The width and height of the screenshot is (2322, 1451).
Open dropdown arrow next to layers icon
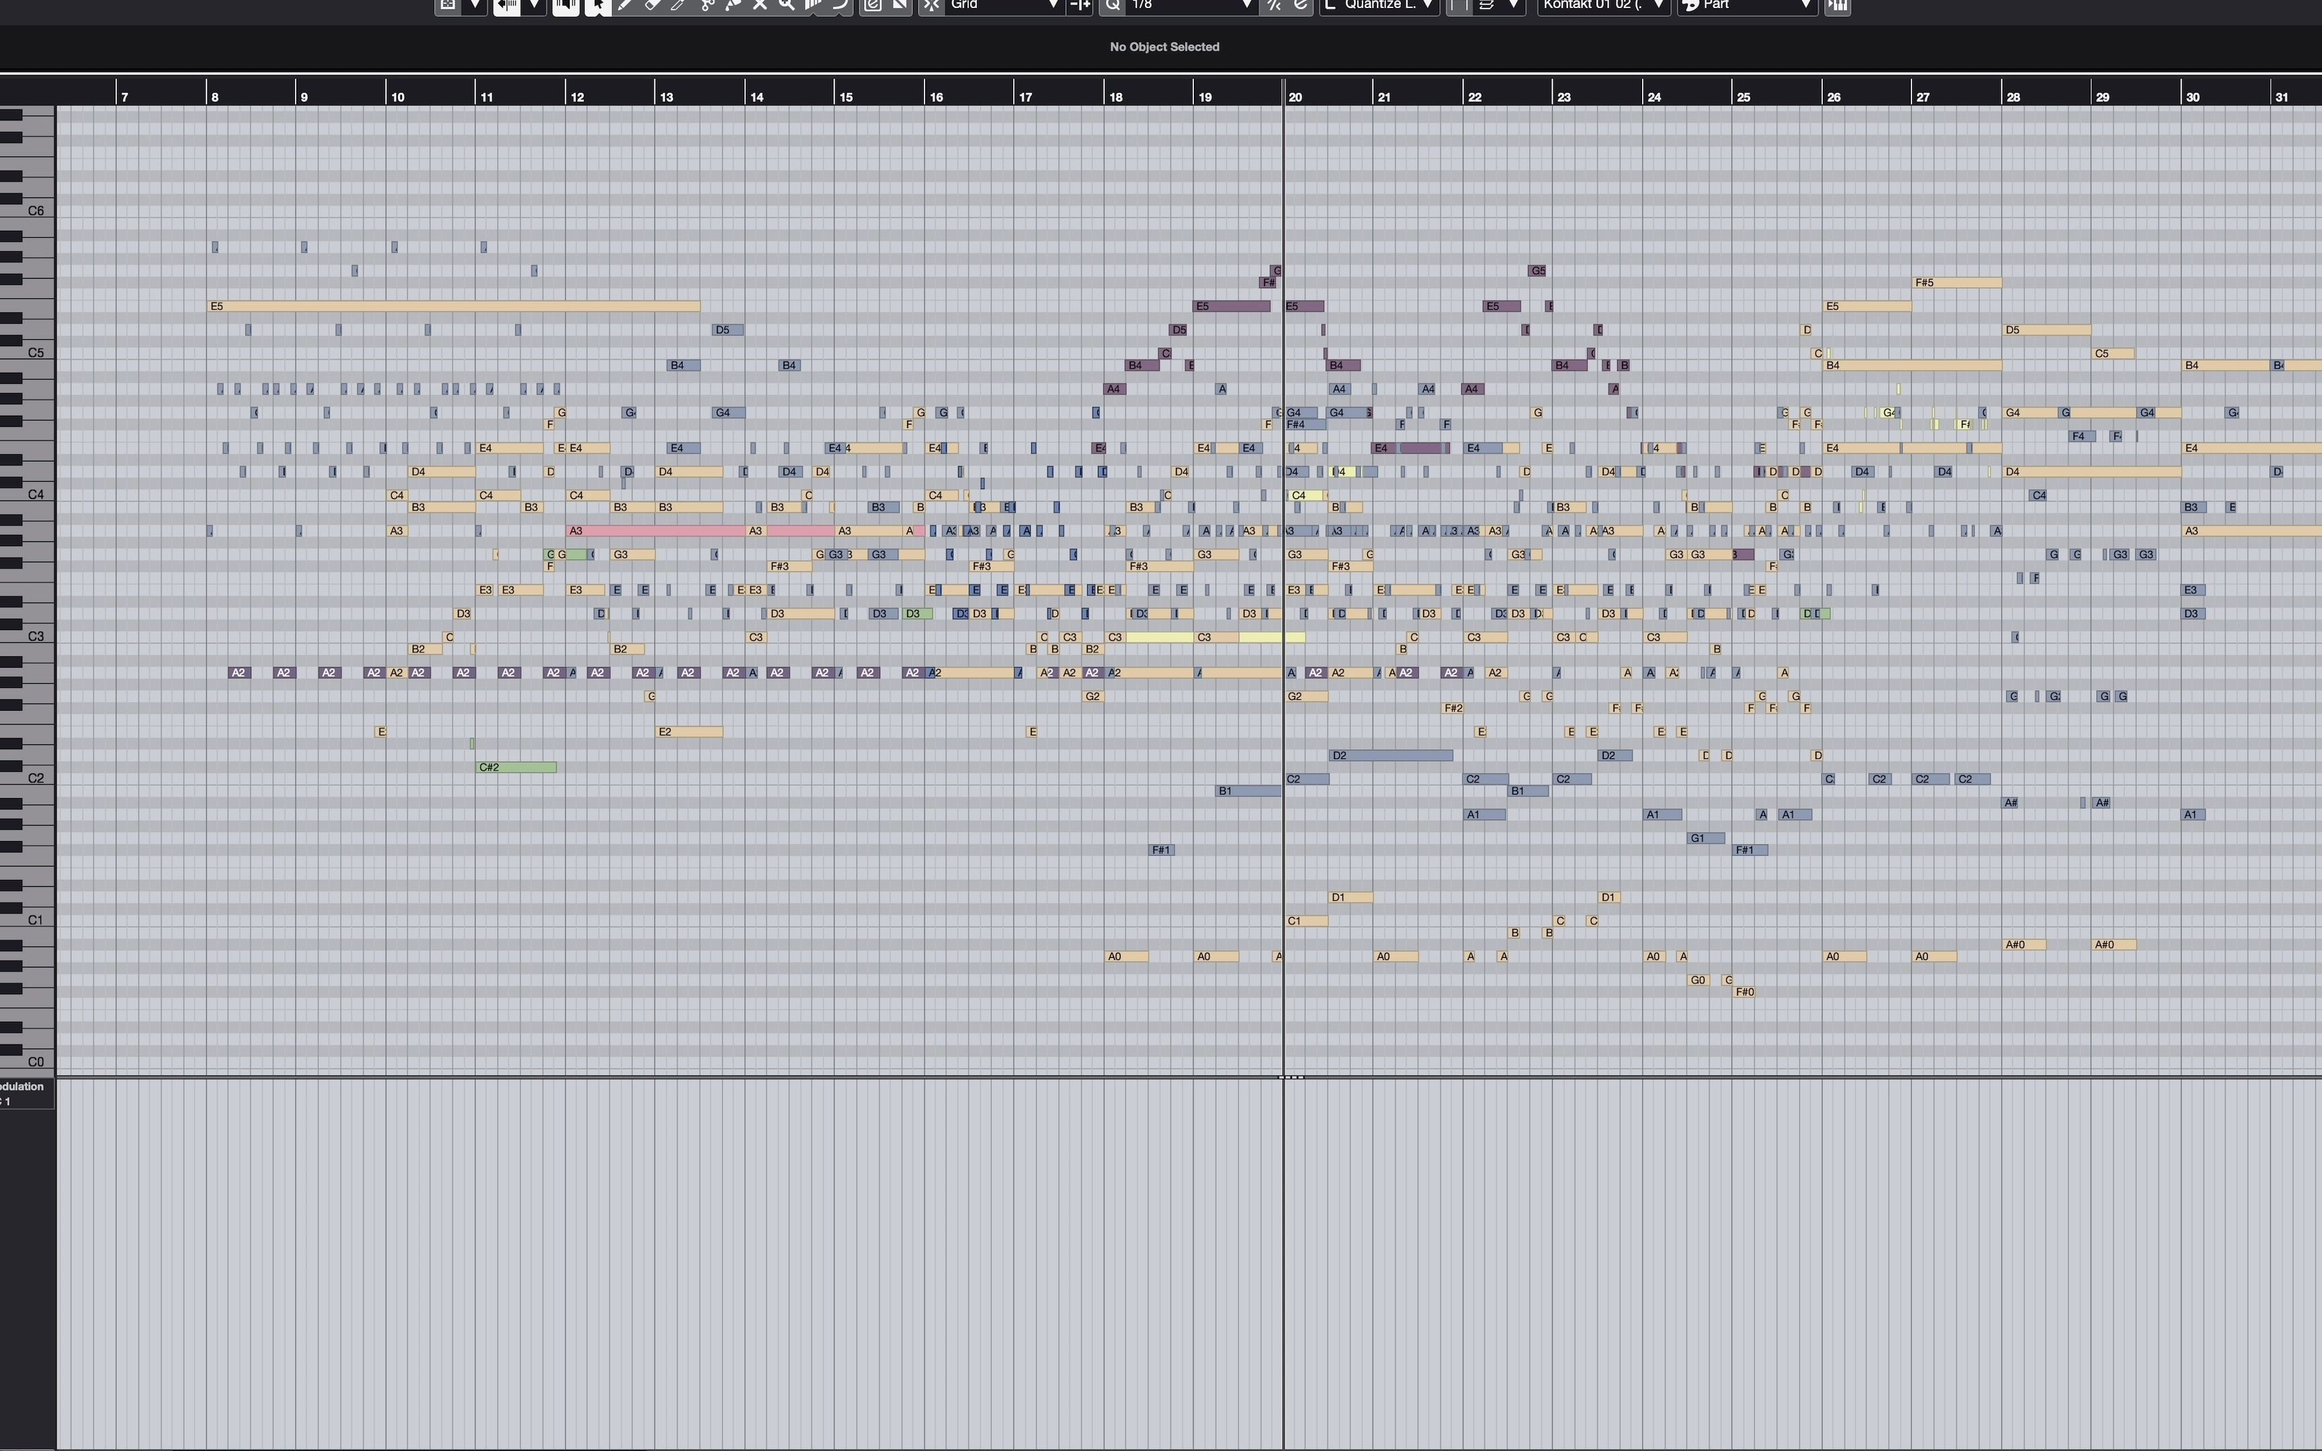click(x=1514, y=5)
